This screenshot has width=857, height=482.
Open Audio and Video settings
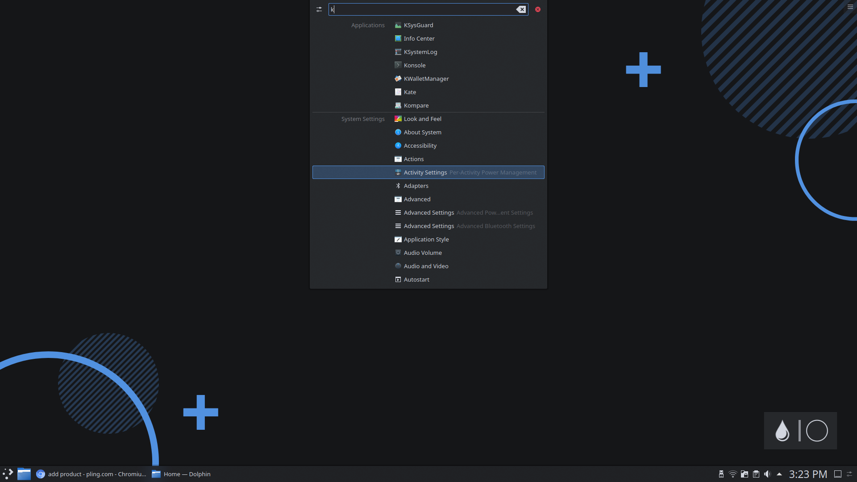pos(428,266)
